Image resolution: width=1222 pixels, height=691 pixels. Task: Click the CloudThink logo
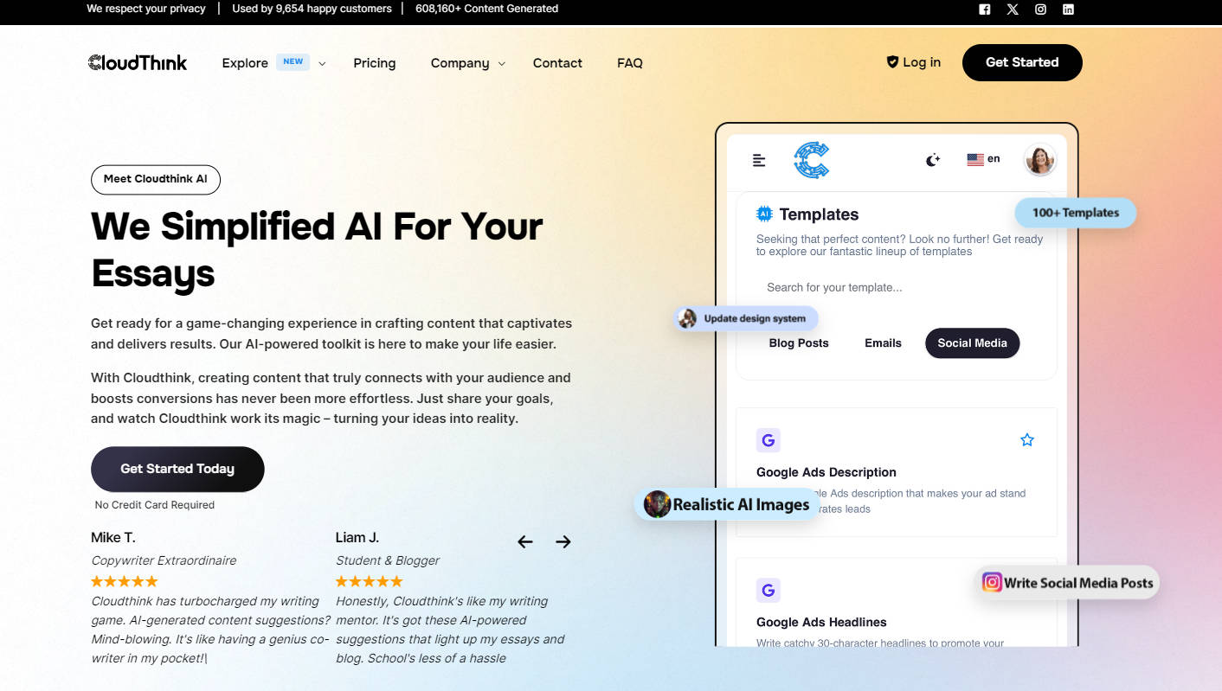[138, 62]
